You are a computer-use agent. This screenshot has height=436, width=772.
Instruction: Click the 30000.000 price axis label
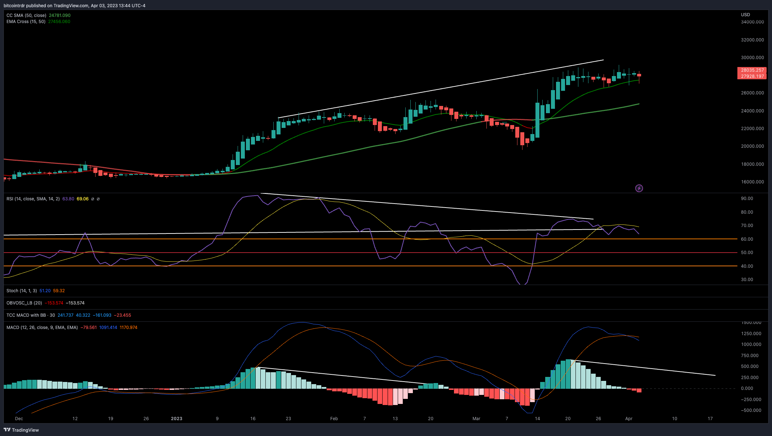(x=753, y=58)
